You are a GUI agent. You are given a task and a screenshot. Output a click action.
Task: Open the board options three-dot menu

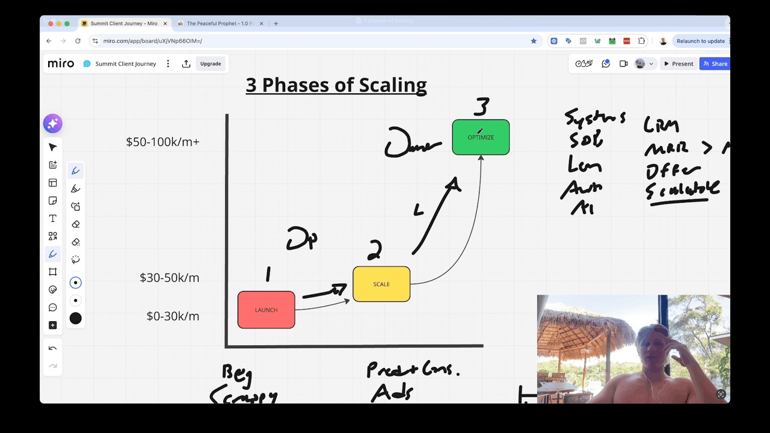(x=168, y=64)
